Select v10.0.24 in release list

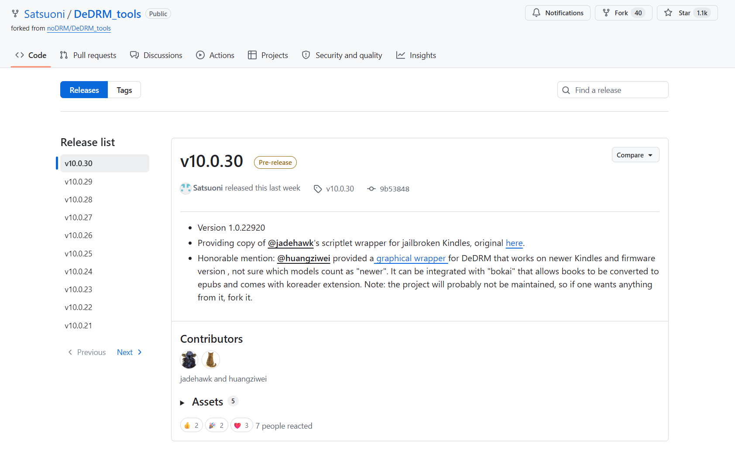(105, 271)
